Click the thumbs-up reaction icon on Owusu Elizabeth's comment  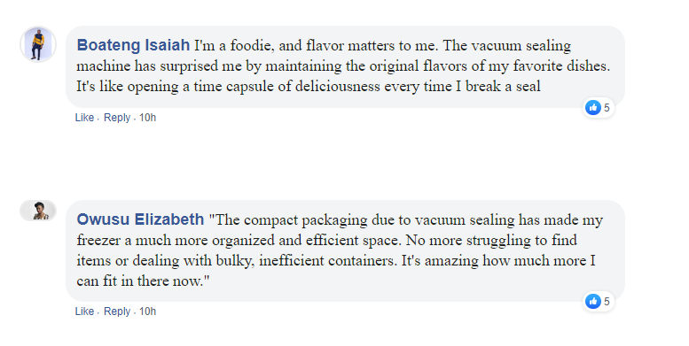click(592, 301)
